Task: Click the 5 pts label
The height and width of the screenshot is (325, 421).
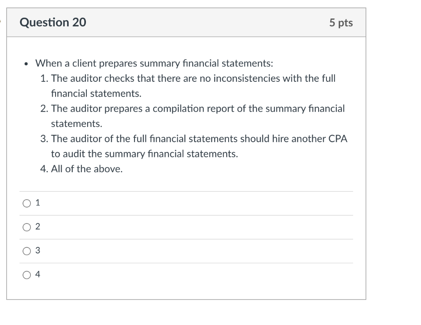Action: [342, 23]
